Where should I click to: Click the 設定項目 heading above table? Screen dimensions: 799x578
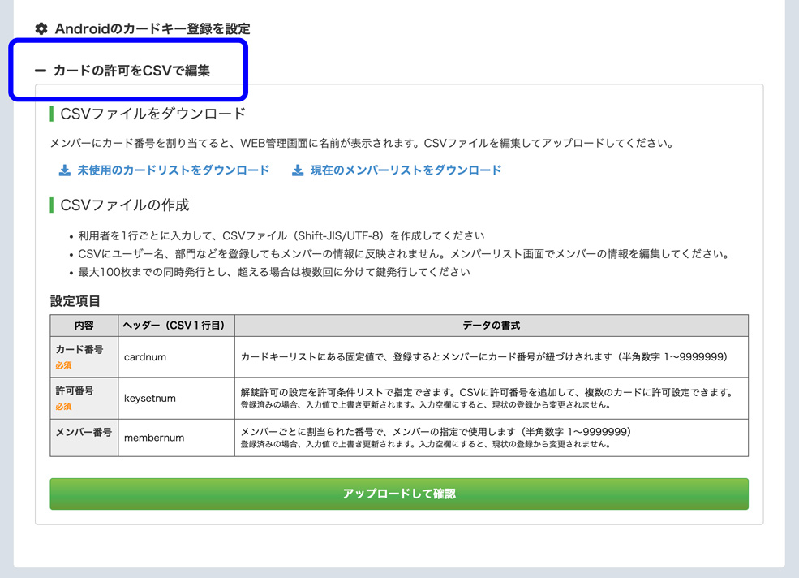coord(75,301)
